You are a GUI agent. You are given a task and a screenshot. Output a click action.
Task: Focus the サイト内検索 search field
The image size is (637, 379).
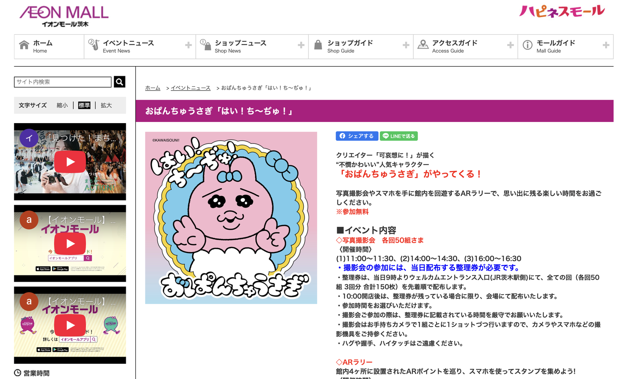click(x=63, y=82)
